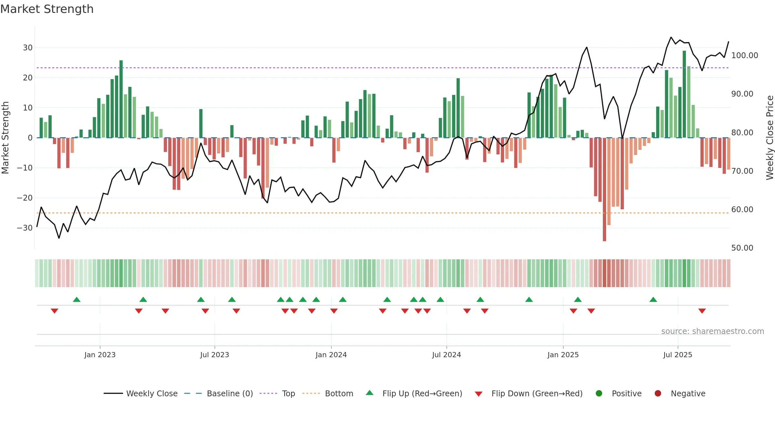This screenshot has width=775, height=436.
Task: Click the −30 strength axis tick
Action: 25,228
